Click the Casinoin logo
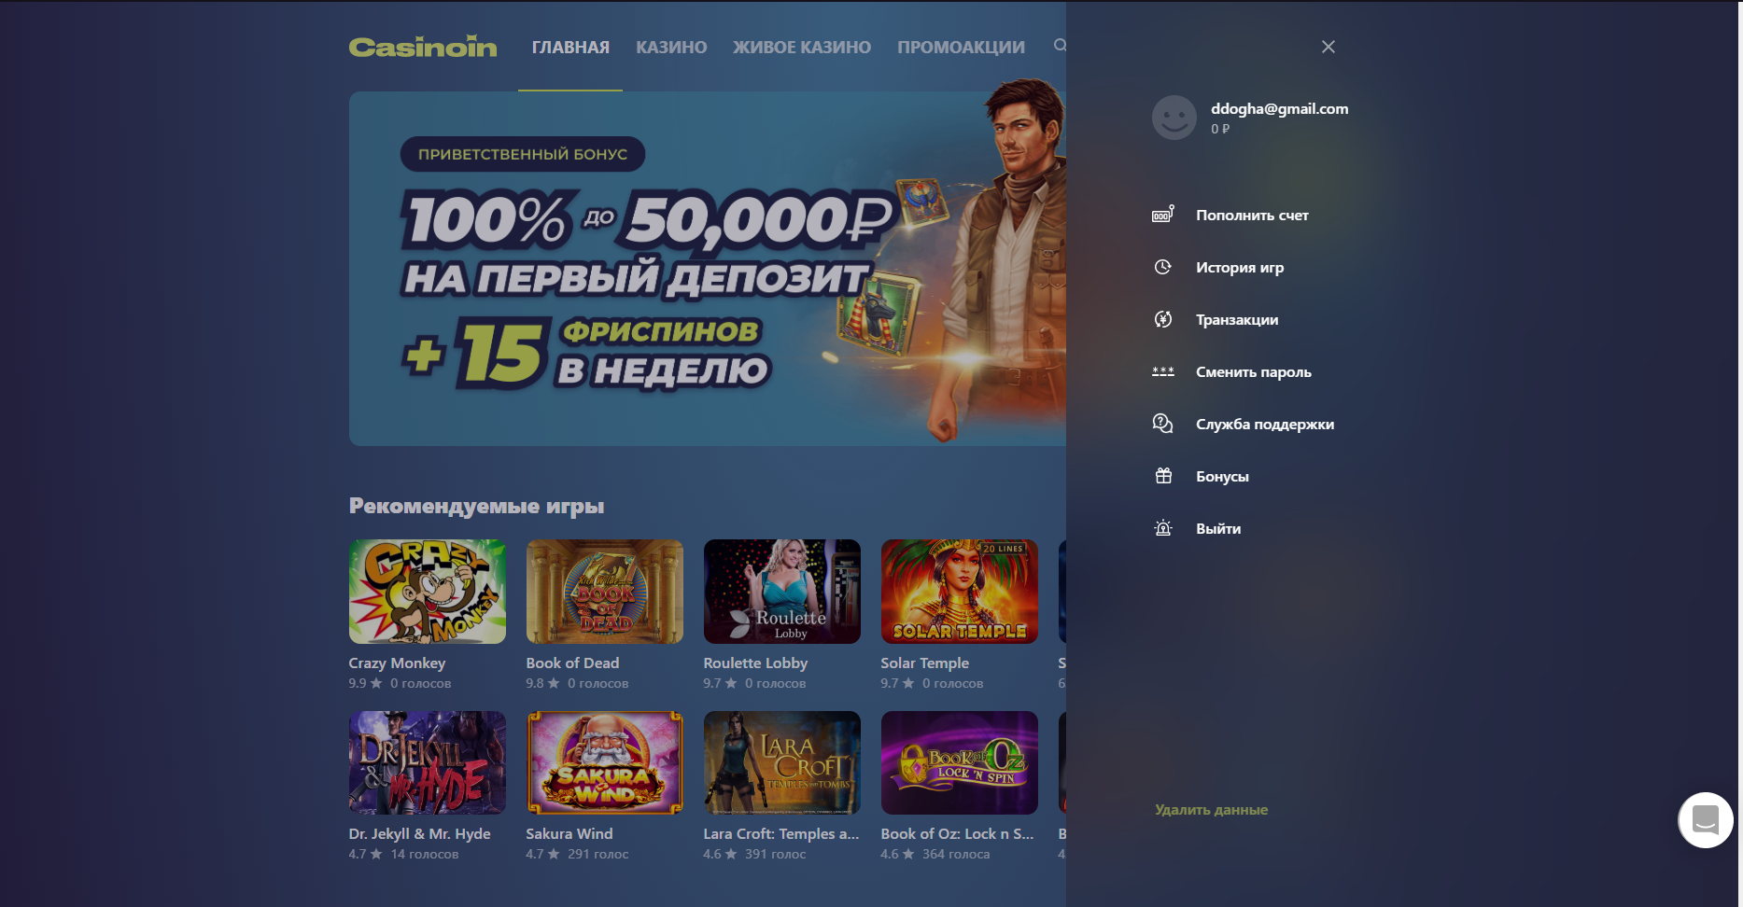This screenshot has height=907, width=1743. point(423,47)
